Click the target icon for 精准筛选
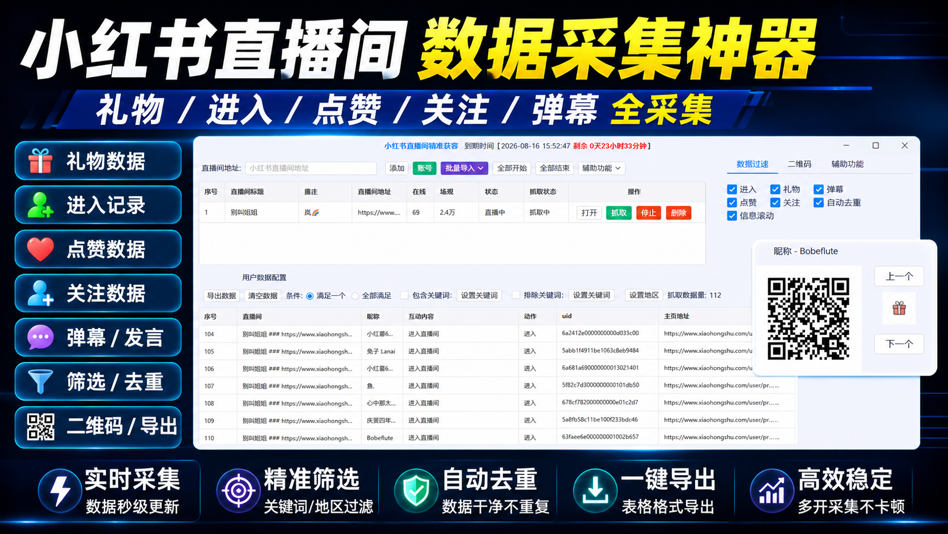 coord(238,491)
